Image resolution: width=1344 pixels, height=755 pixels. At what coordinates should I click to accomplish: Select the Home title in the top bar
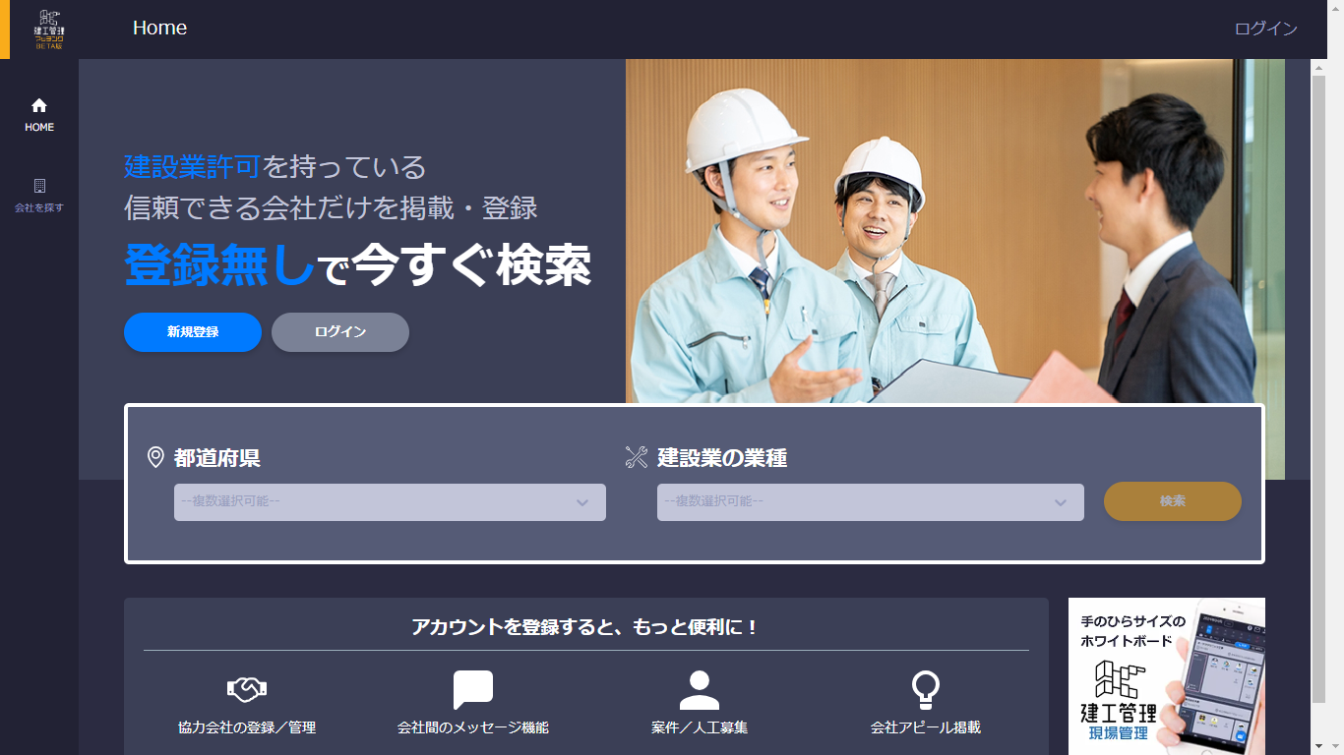pyautogui.click(x=159, y=29)
